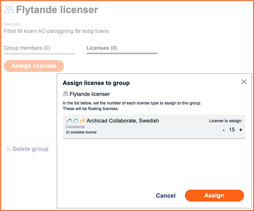The width and height of the screenshot is (254, 211).
Task: Click the cyan BIMcloud cloud icon
Action: [76, 121]
